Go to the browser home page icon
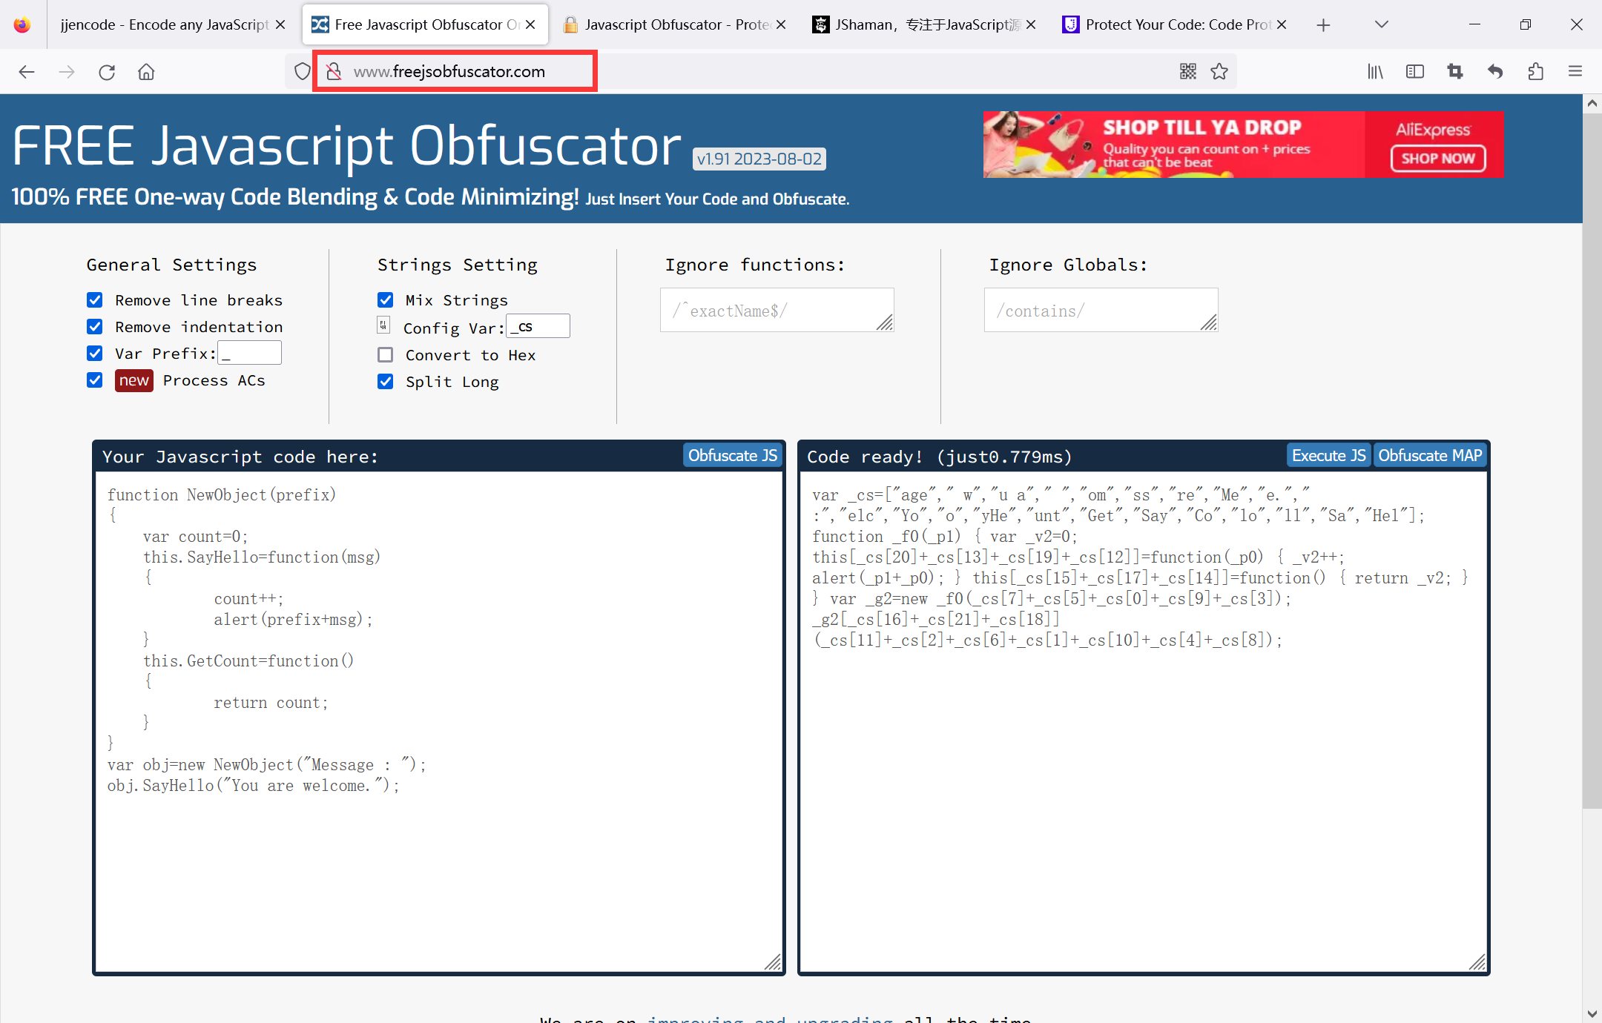 coord(146,72)
